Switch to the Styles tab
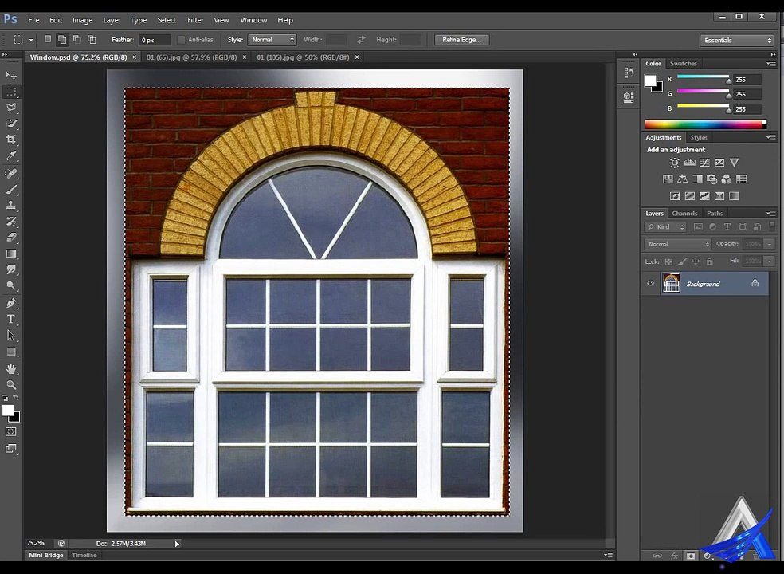This screenshot has width=784, height=574. (699, 137)
